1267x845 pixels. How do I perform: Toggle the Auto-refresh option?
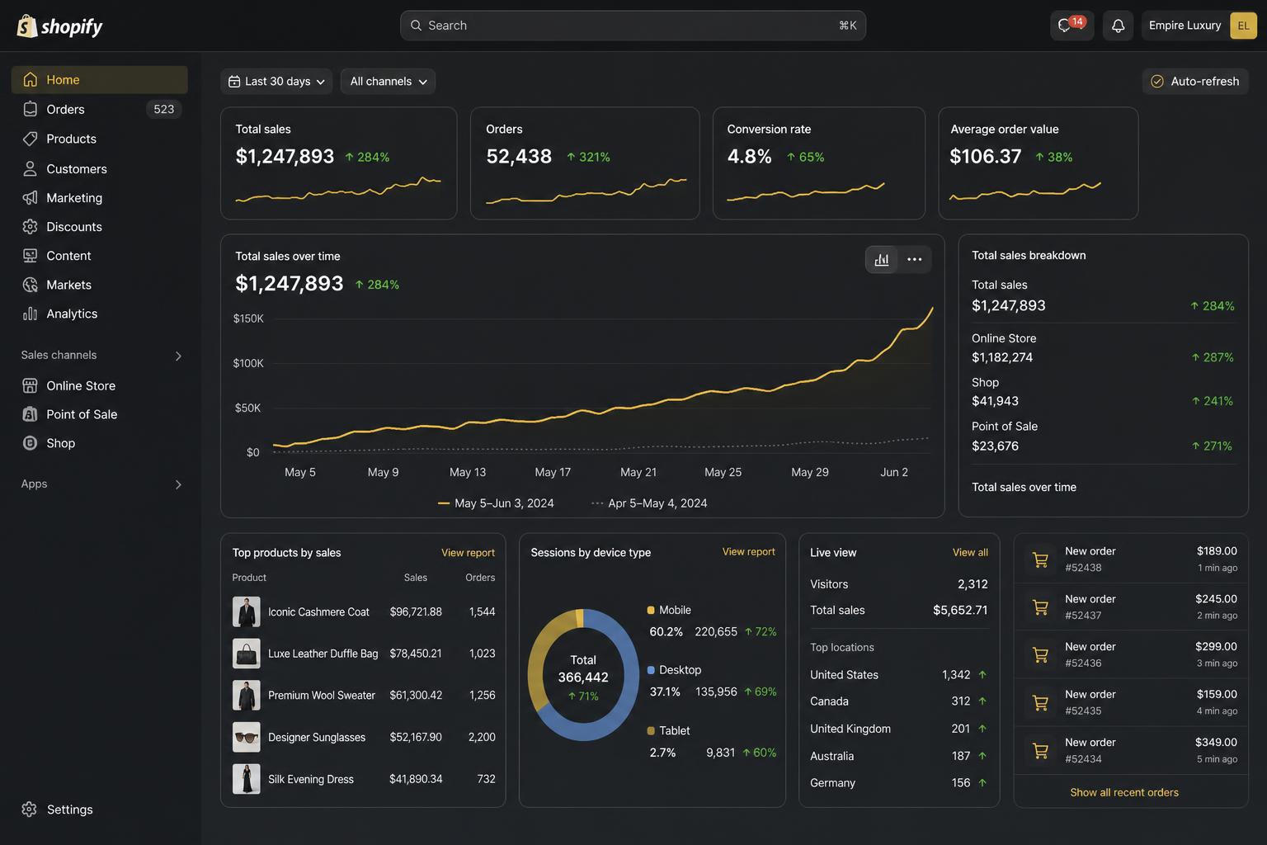click(x=1195, y=81)
